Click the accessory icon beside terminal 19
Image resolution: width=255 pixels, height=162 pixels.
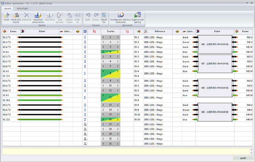click(85, 134)
